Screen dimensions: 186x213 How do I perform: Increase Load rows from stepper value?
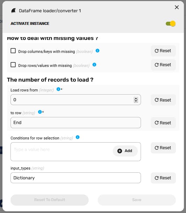point(136,98)
